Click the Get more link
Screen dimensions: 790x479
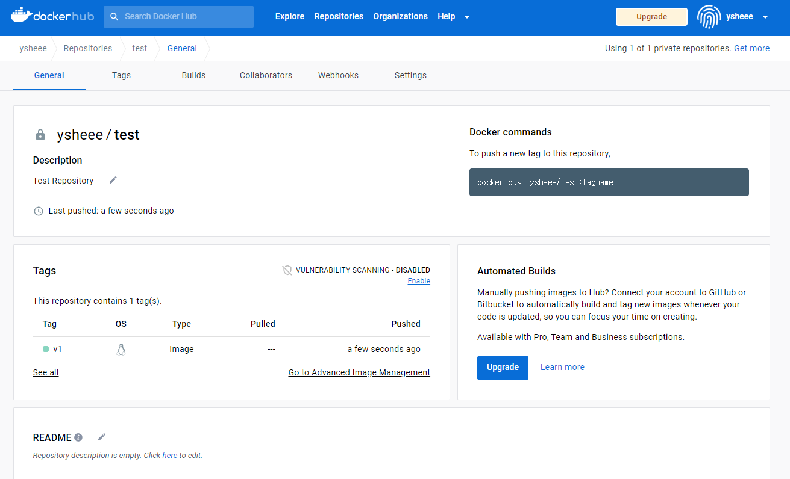(751, 48)
